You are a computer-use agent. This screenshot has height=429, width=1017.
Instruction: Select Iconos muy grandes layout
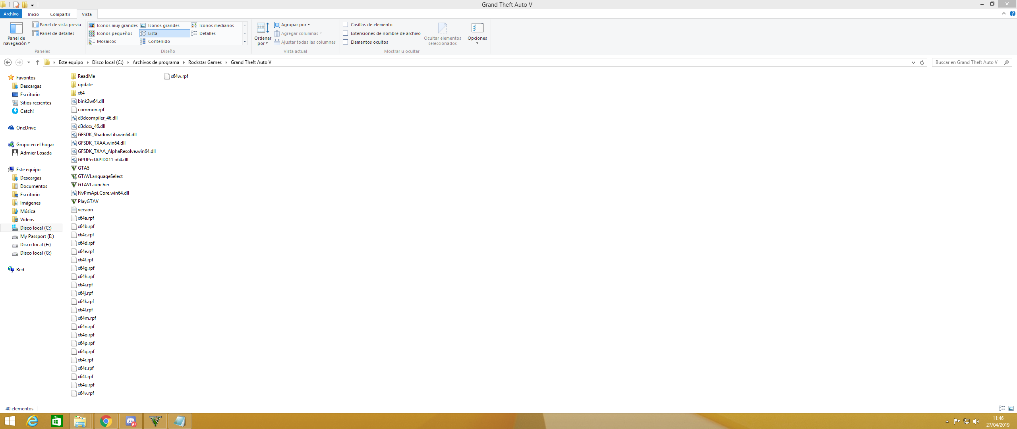[113, 25]
